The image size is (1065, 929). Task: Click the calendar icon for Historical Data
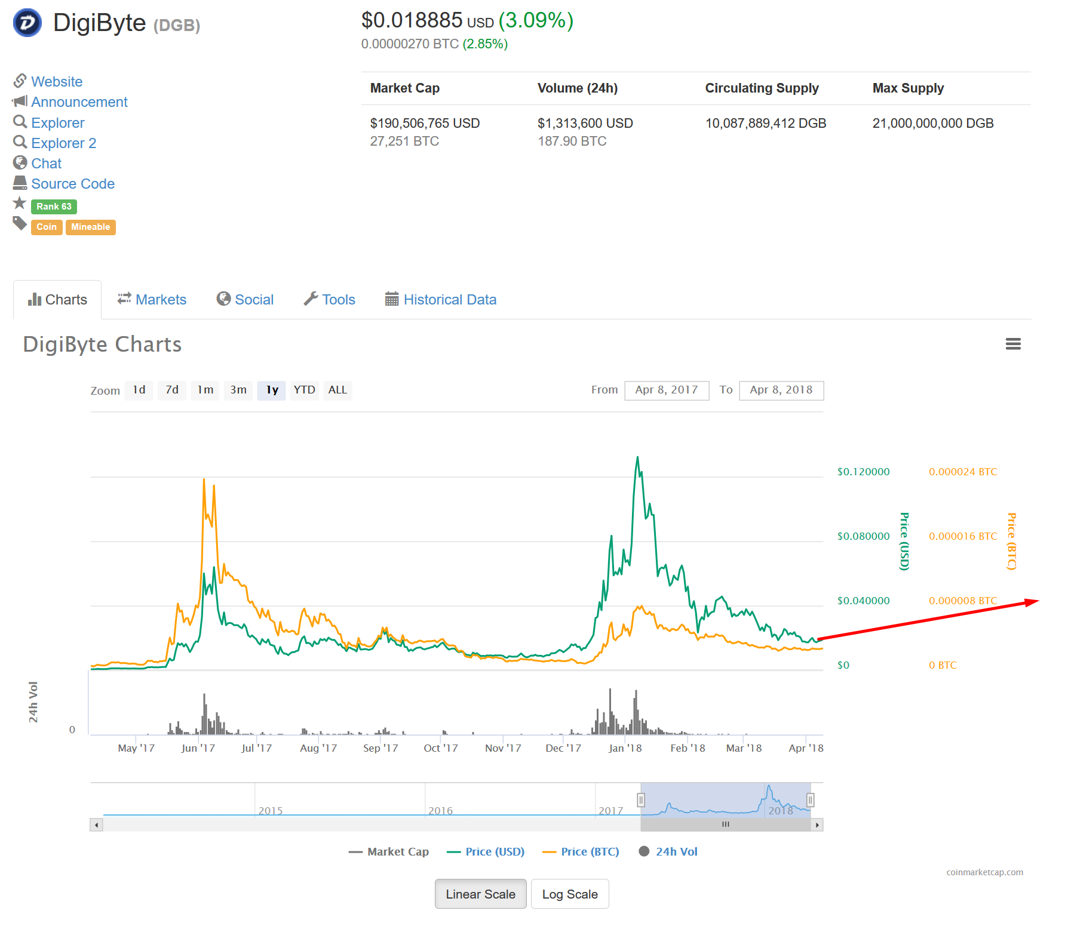[392, 299]
